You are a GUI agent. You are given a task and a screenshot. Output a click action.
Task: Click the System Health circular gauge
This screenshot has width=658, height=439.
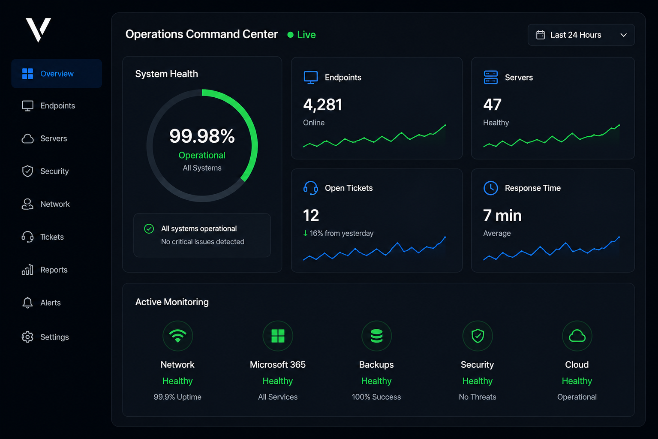(x=202, y=145)
